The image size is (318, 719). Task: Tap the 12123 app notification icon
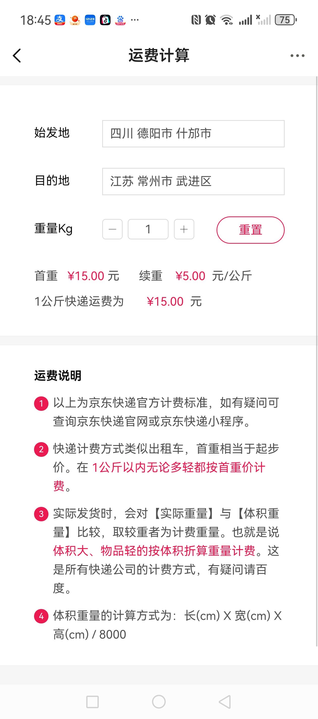pyautogui.click(x=90, y=20)
